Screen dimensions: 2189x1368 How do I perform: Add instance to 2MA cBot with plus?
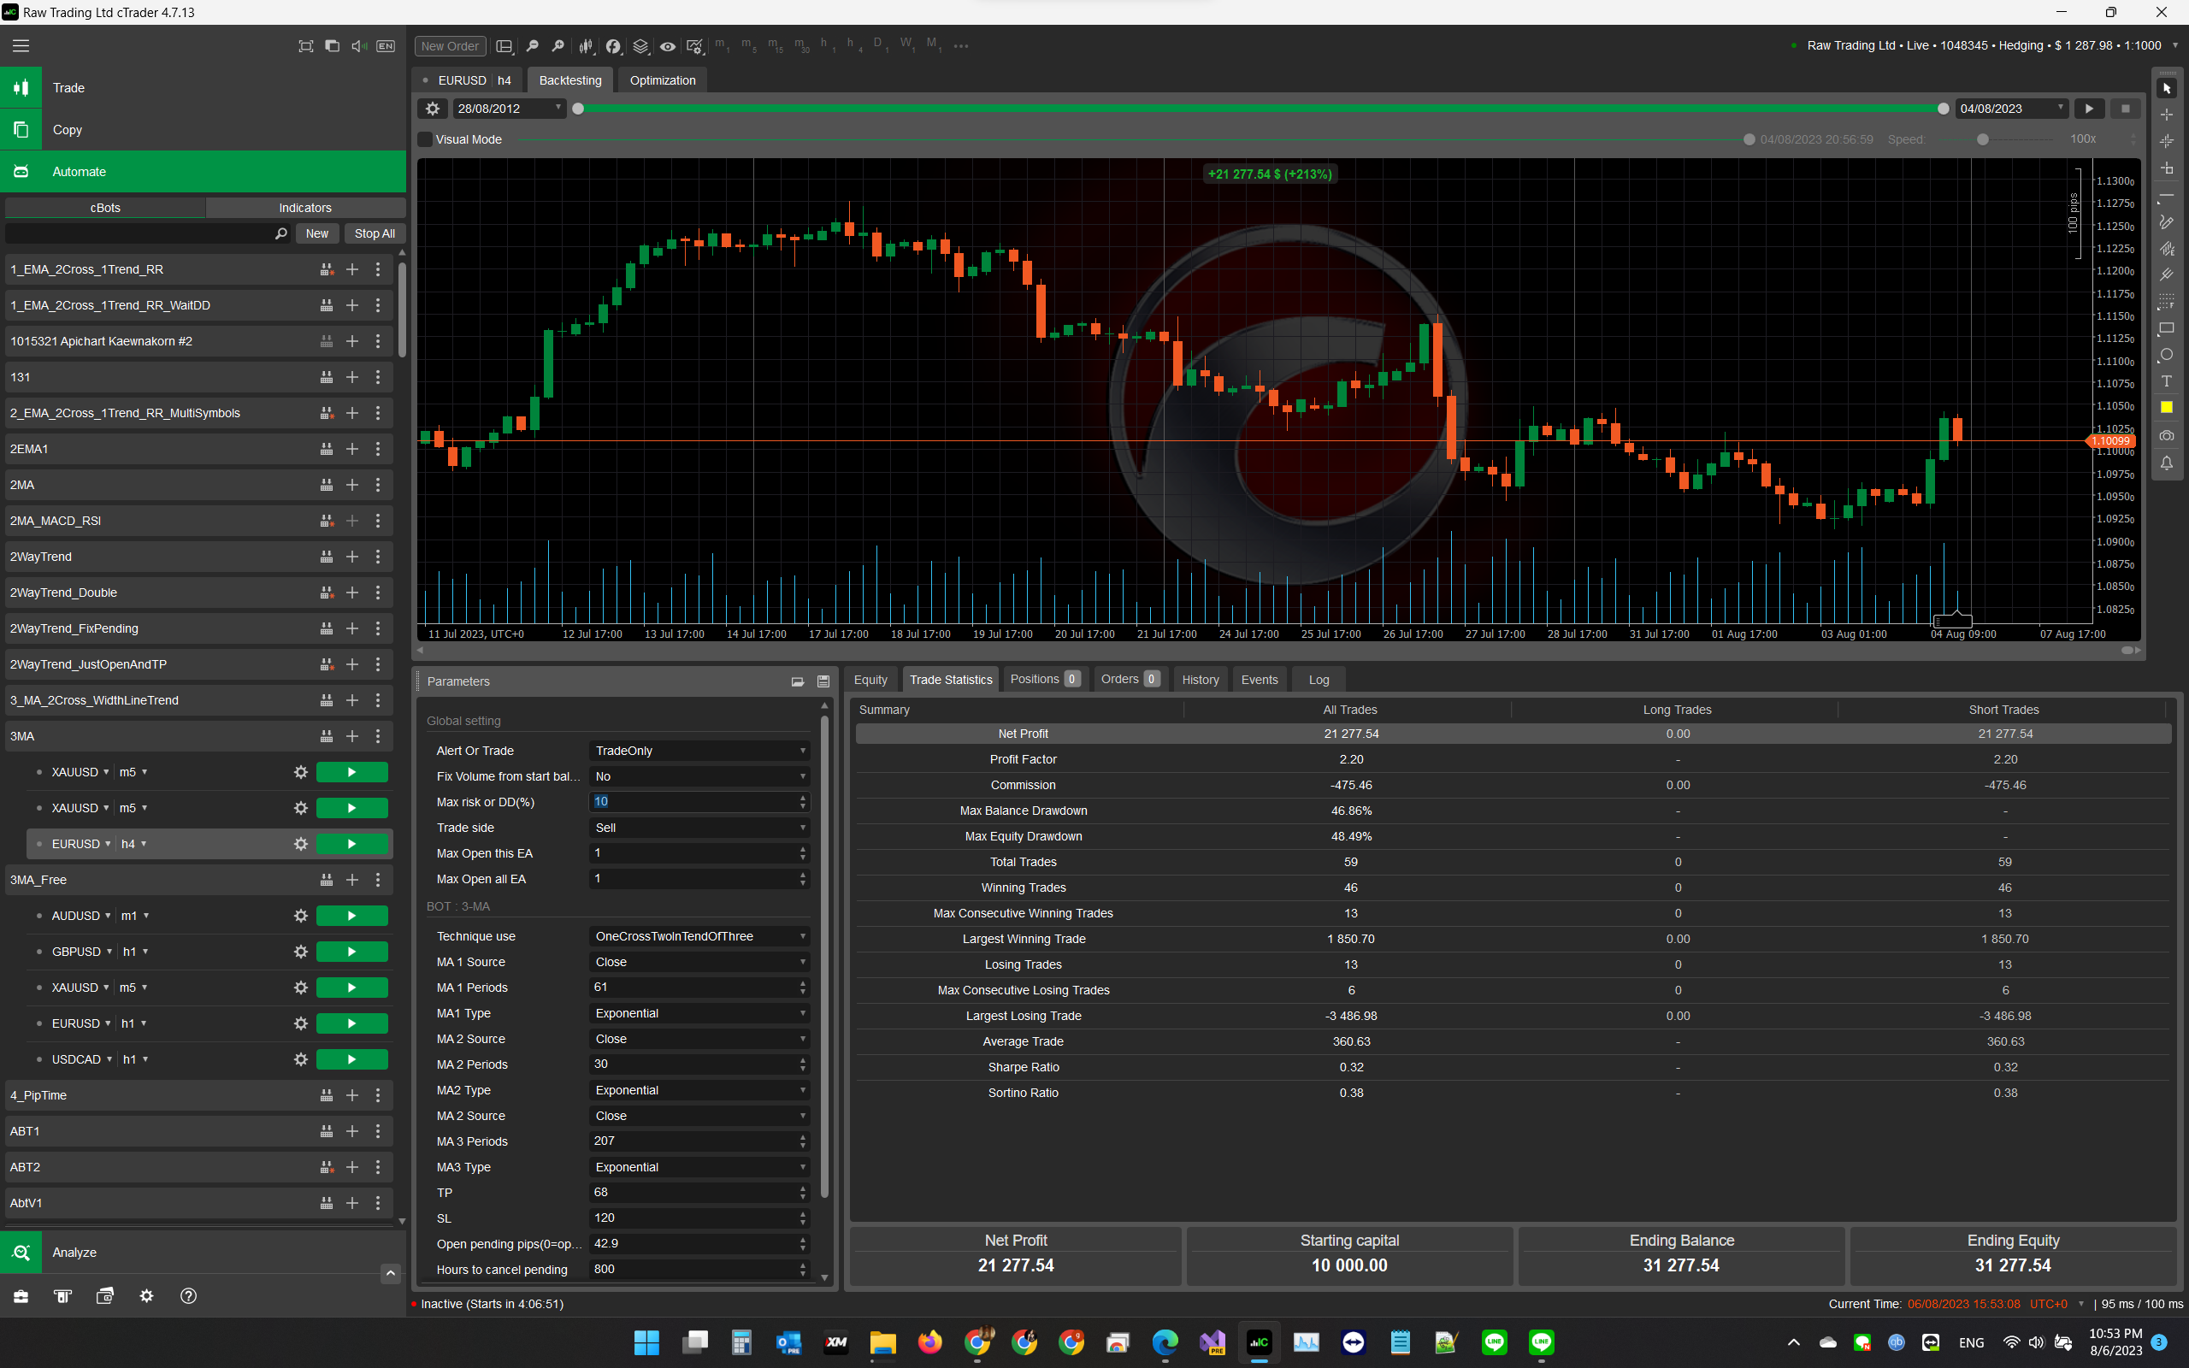[352, 485]
